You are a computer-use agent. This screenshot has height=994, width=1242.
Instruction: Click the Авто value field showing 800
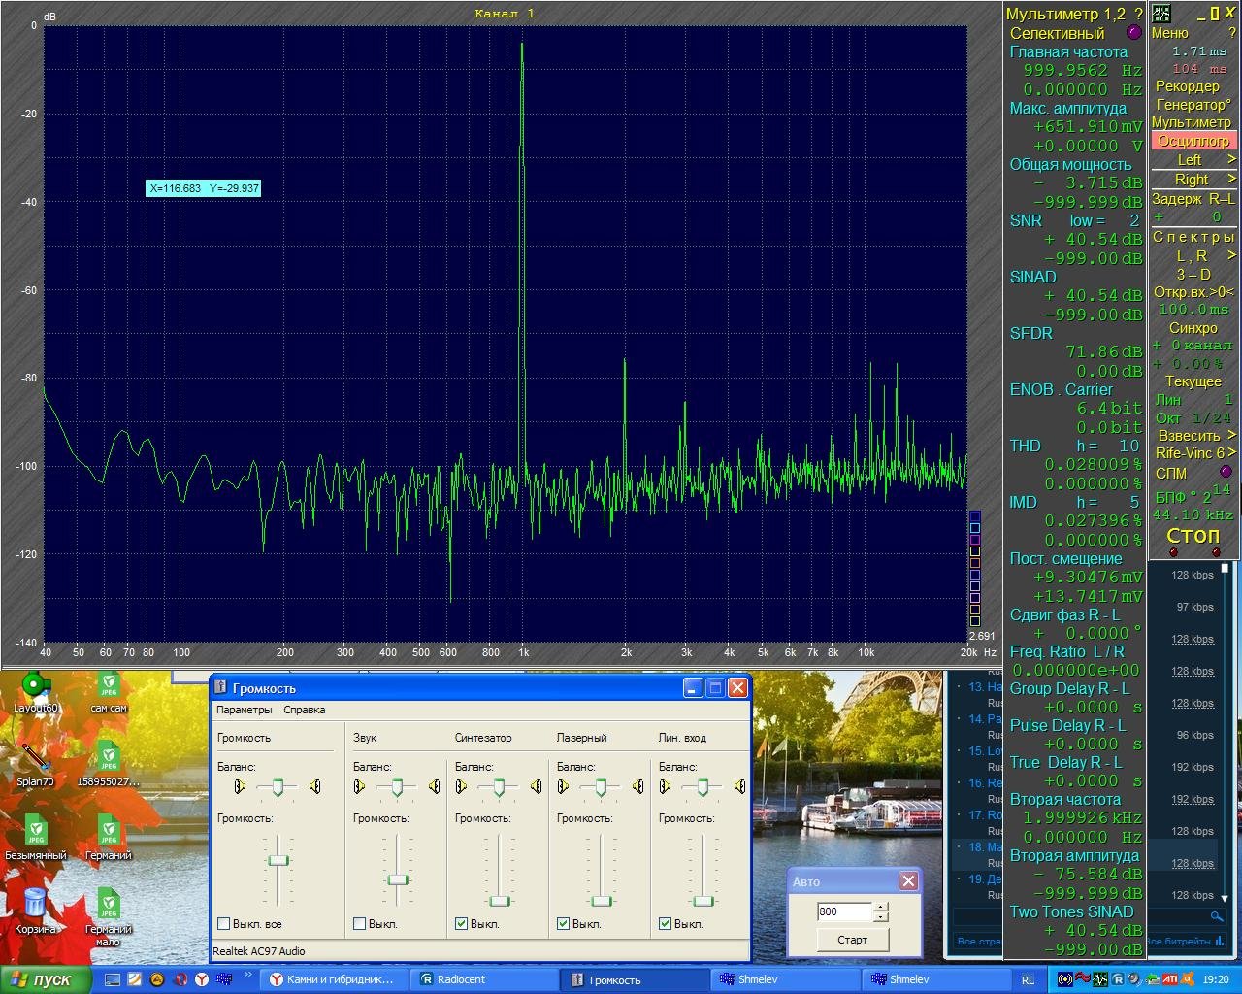[844, 911]
